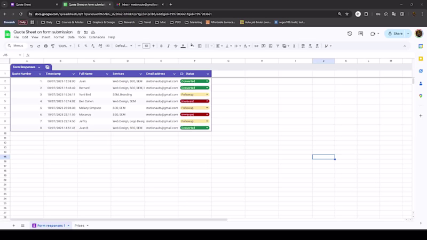This screenshot has width=427, height=240.
Task: Open the Extensions menu
Action: 97,37
